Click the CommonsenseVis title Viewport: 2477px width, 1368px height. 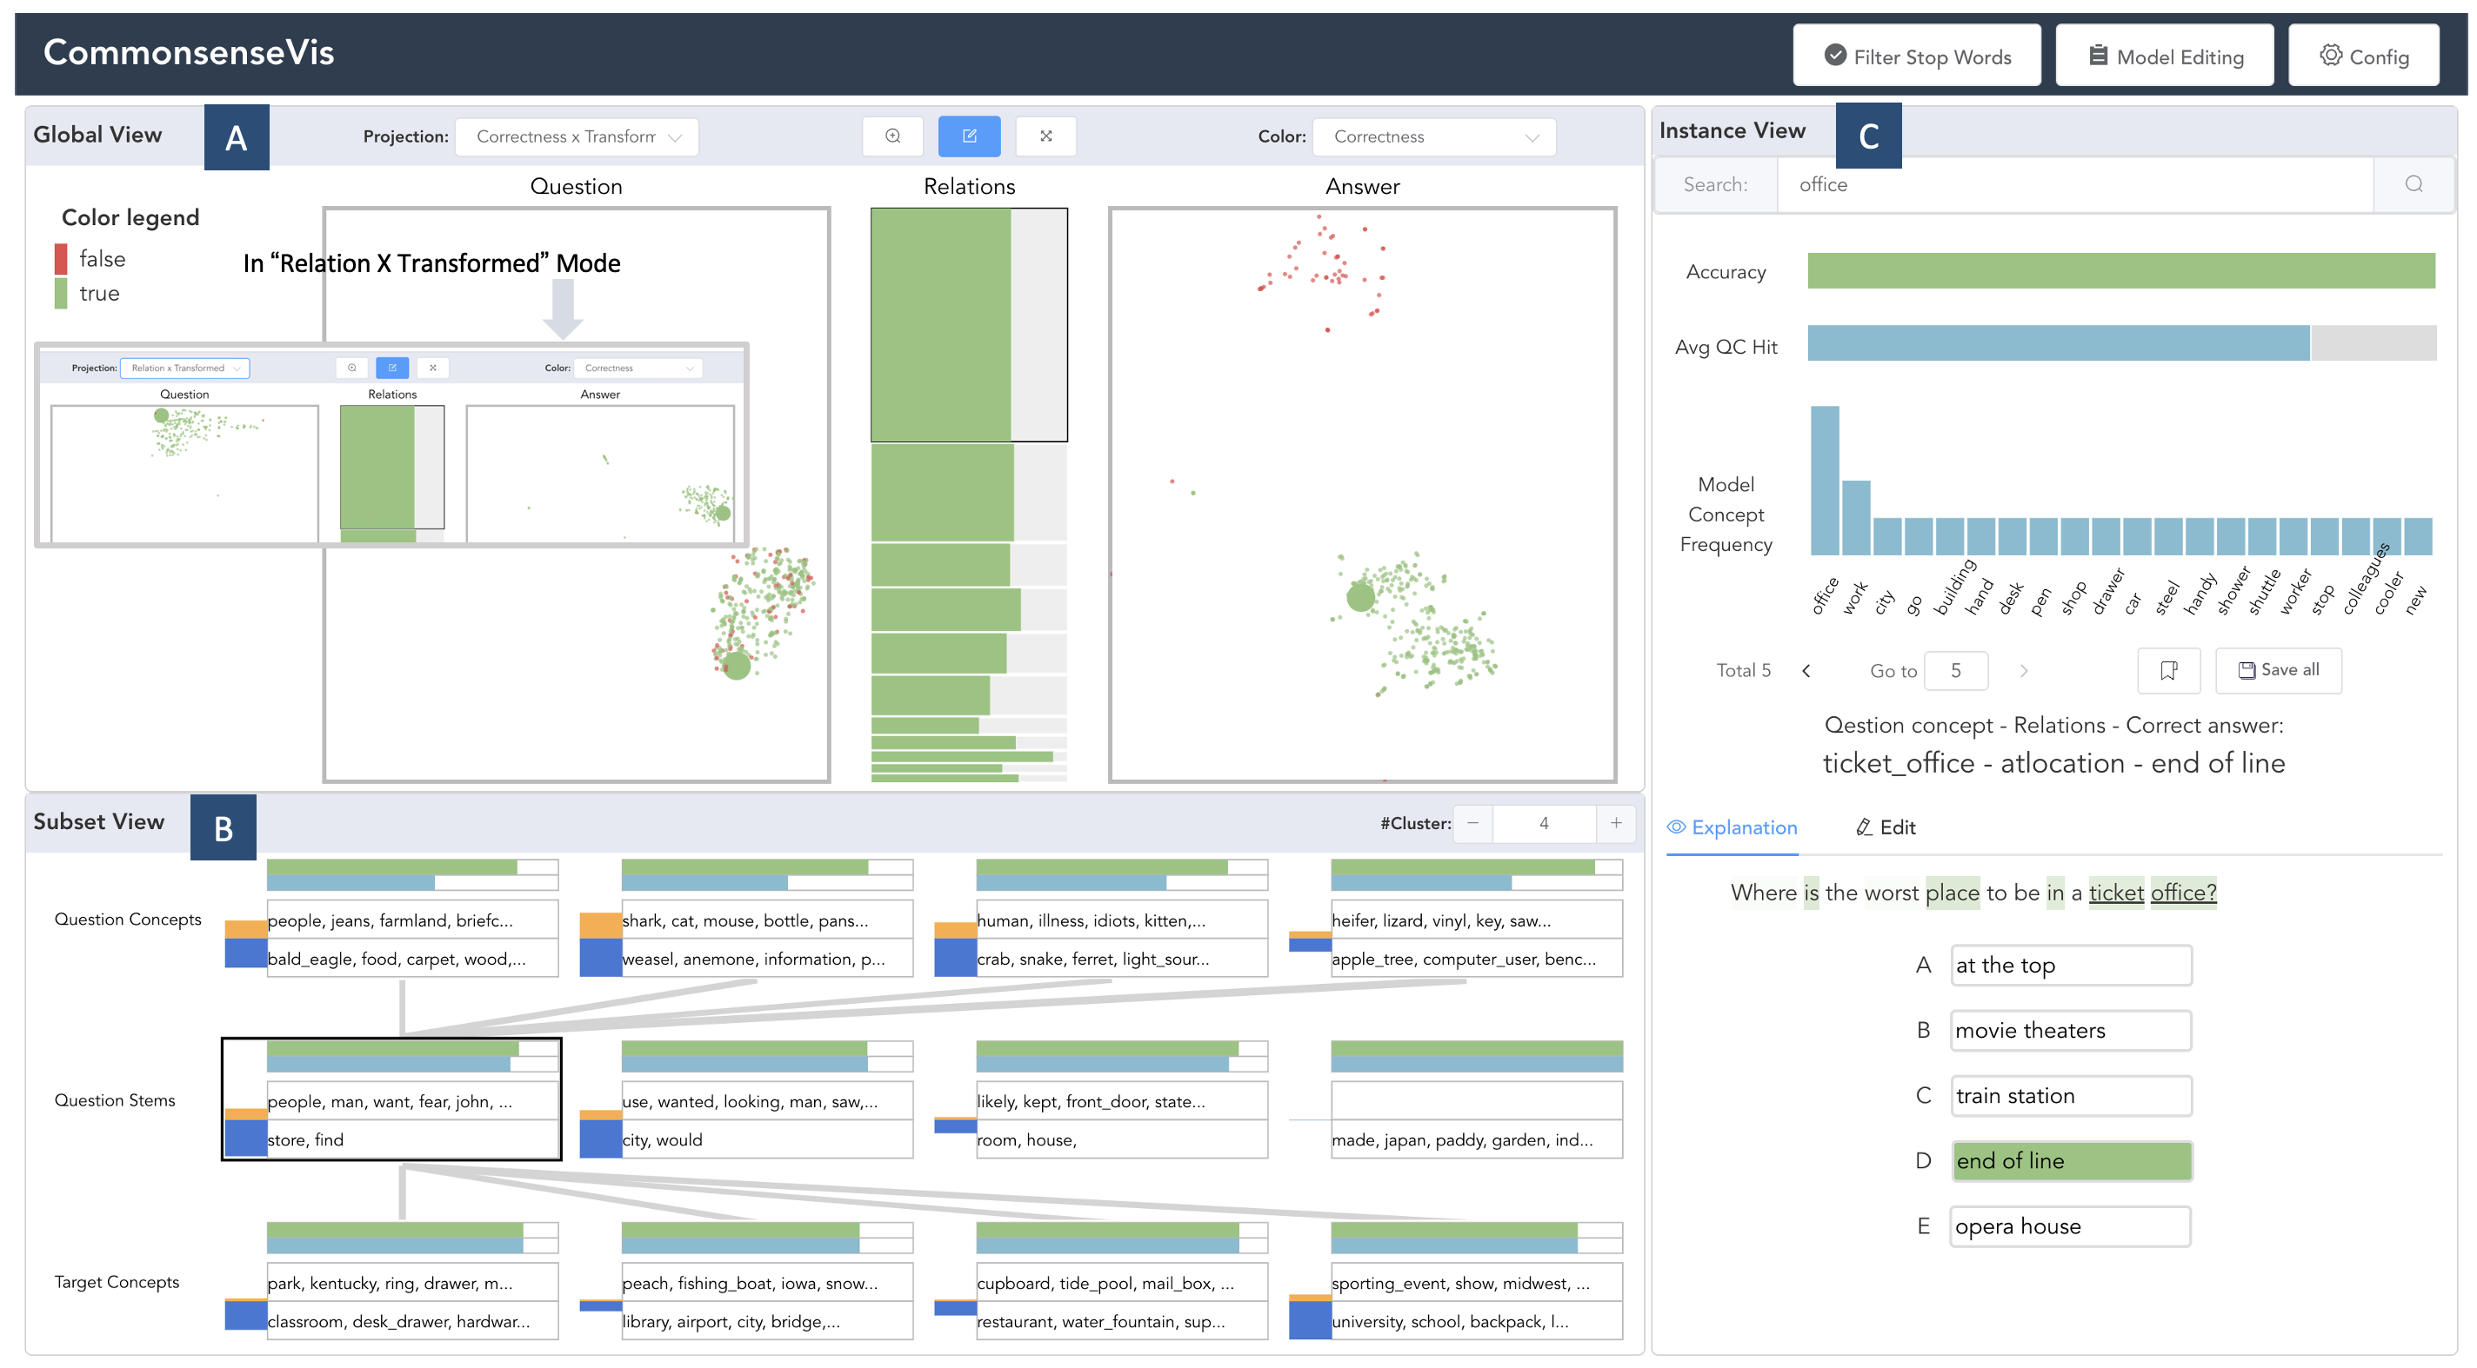click(189, 52)
